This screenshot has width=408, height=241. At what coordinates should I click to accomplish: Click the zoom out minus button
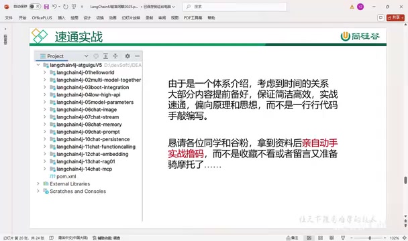[x=351, y=238]
